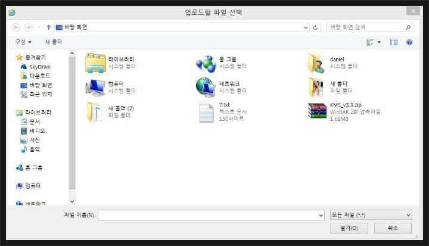This screenshot has width=429, height=246.
Task: Create a folder with 새 폴더
Action: point(54,42)
